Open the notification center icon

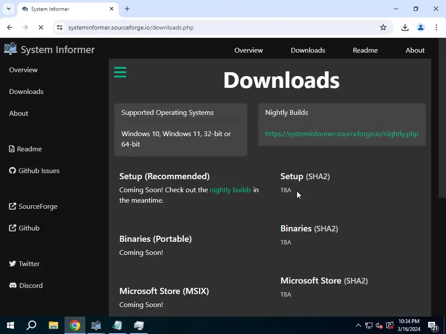pos(433,326)
